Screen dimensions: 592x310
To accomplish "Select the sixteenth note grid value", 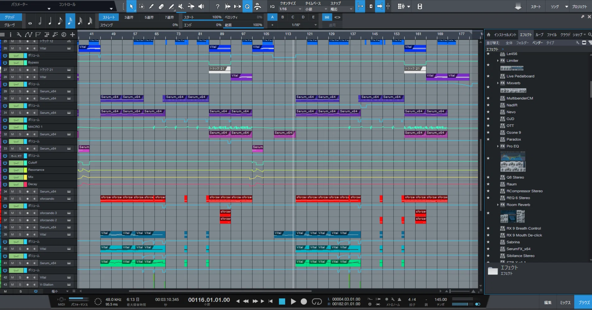I will point(70,21).
